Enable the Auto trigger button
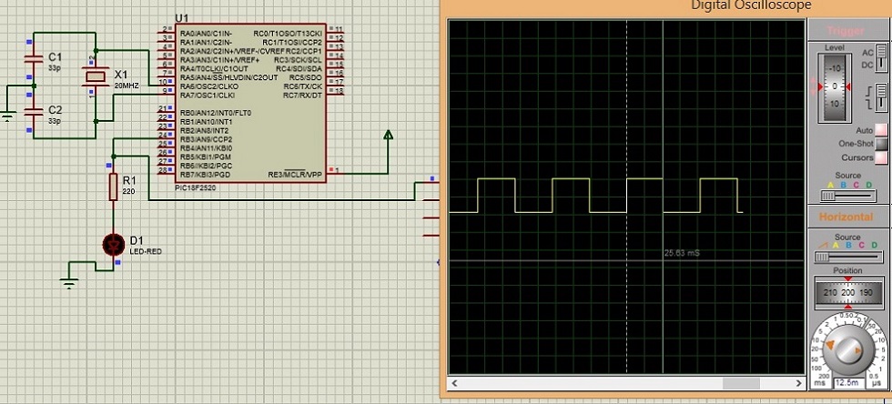This screenshot has height=404, width=892. 880,130
